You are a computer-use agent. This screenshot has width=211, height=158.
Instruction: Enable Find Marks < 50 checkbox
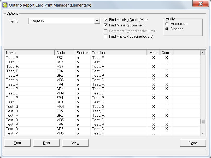(x=105, y=37)
